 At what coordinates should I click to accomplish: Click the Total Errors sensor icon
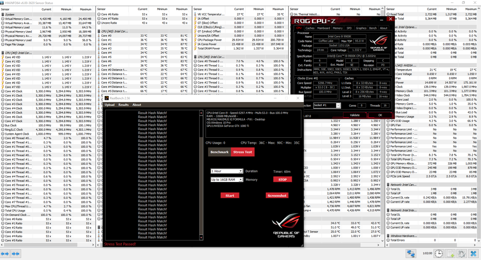coord(388,240)
